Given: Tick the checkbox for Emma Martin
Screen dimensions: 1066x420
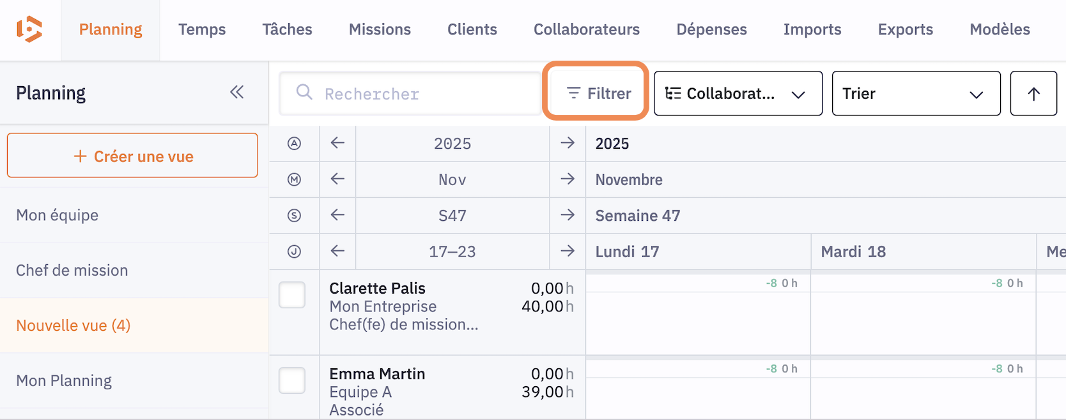Looking at the screenshot, I should [292, 380].
